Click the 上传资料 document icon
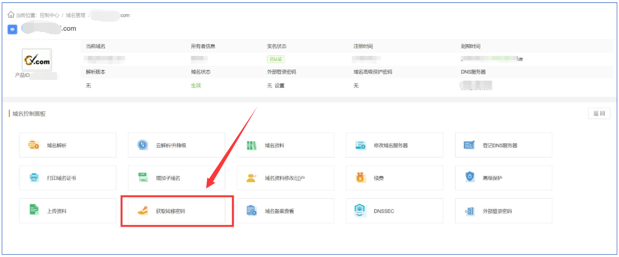 (34, 210)
